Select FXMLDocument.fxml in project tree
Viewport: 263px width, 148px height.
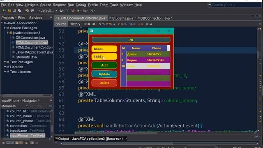32,42
